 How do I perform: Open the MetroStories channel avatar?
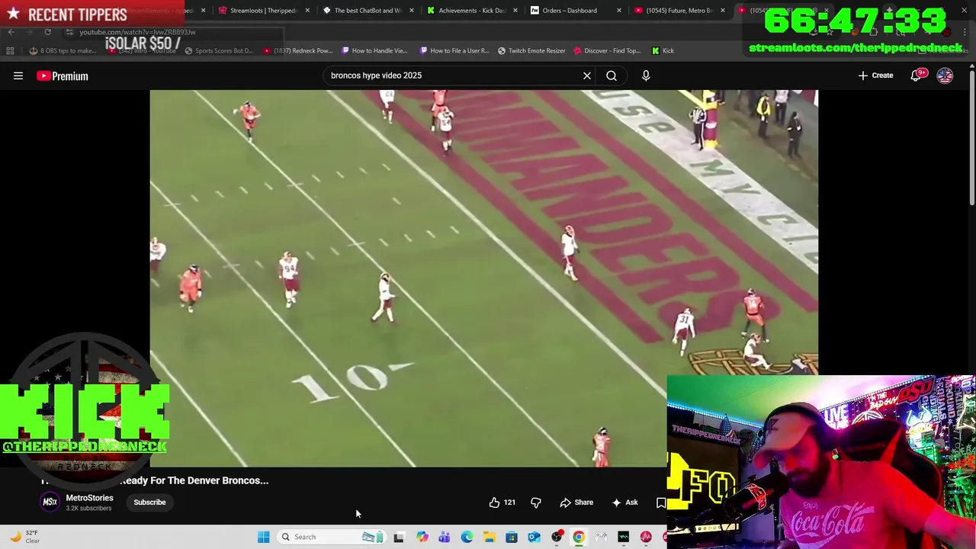(50, 502)
